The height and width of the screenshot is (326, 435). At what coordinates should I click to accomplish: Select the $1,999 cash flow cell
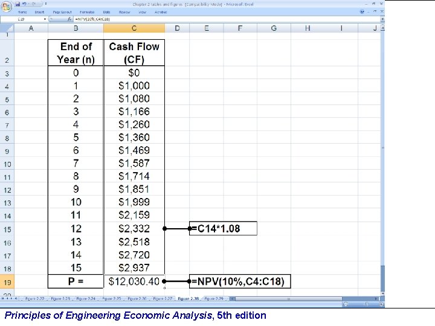pos(134,202)
